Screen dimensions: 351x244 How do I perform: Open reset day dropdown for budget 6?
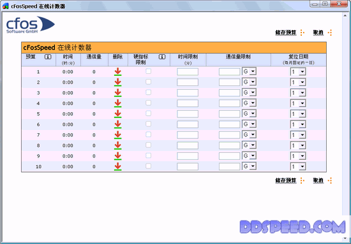point(298,124)
